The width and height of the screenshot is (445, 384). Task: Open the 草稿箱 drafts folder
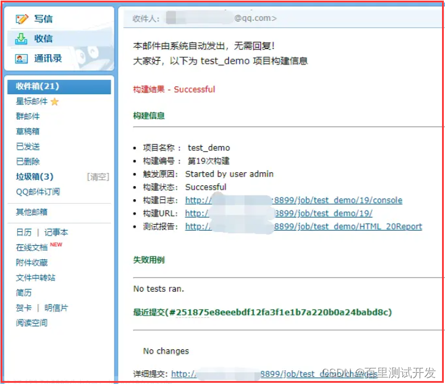(x=28, y=131)
